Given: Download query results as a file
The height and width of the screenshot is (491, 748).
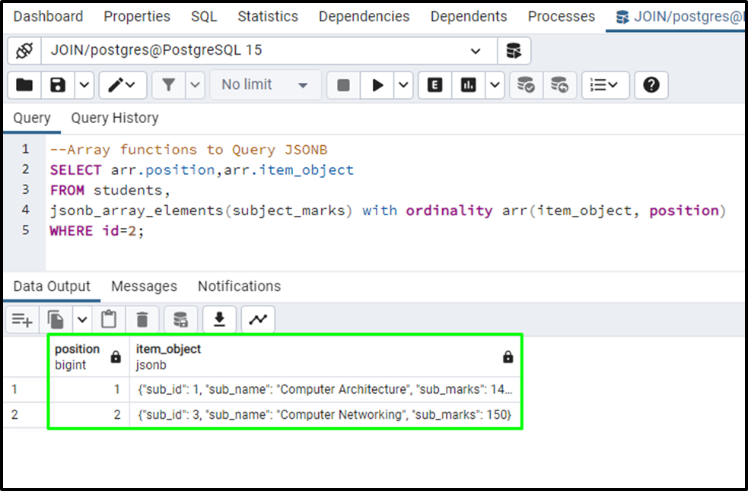Looking at the screenshot, I should click(219, 319).
